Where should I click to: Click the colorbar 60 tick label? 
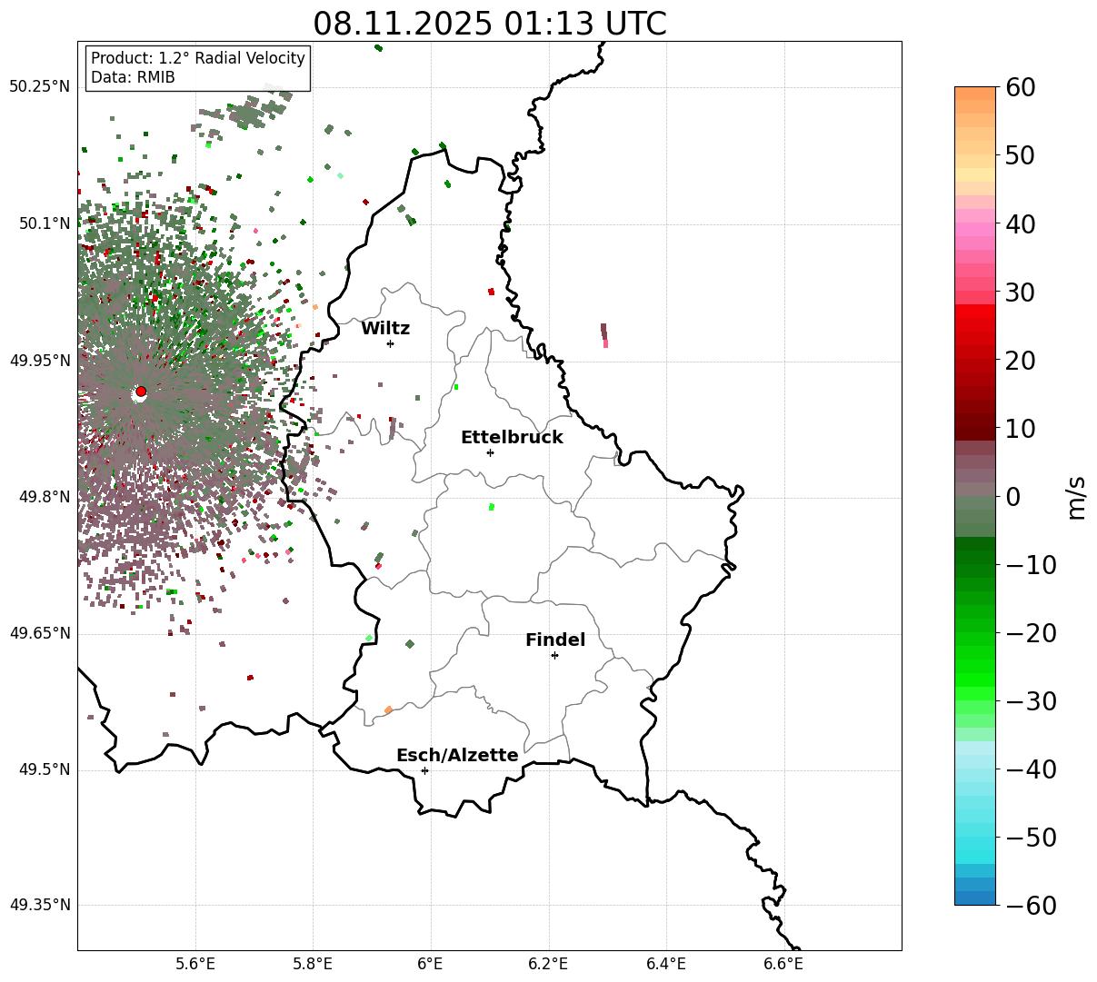pyautogui.click(x=1020, y=87)
